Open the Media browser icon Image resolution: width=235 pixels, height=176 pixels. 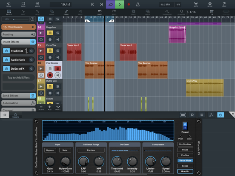pos(9,4)
